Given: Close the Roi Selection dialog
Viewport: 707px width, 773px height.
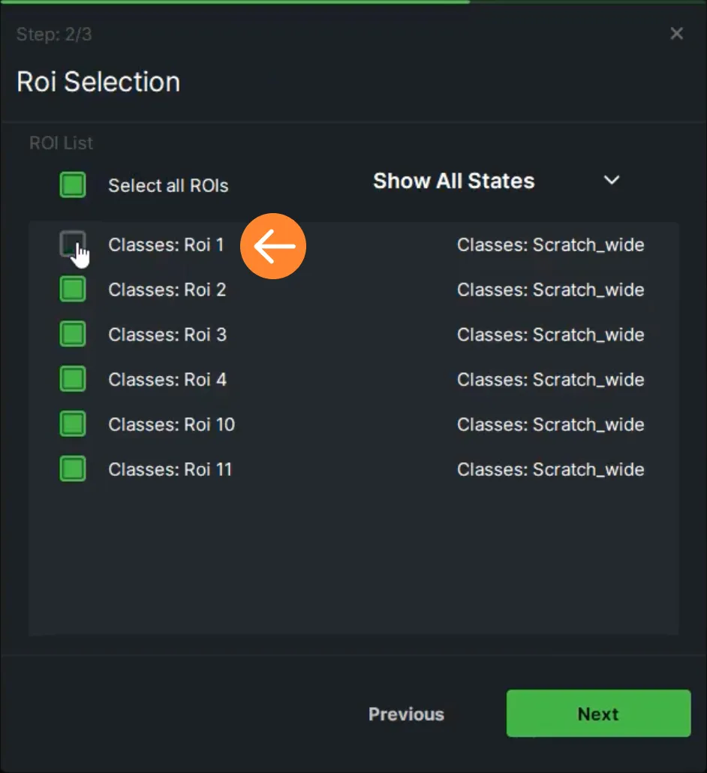Looking at the screenshot, I should click(676, 34).
